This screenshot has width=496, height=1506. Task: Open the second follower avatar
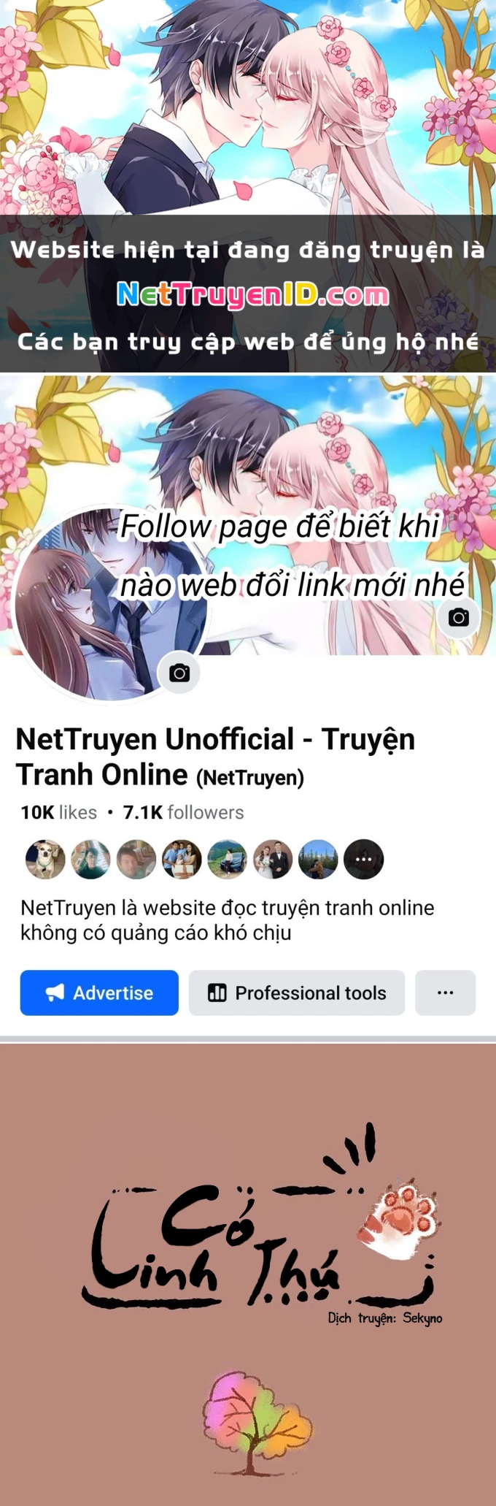tap(90, 859)
